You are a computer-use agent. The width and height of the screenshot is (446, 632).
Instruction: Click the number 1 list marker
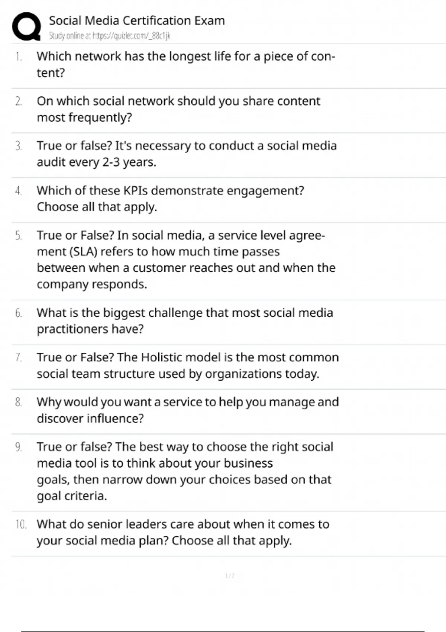coord(19,57)
